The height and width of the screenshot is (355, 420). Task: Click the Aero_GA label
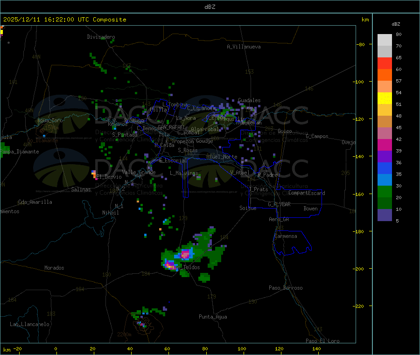279,219
